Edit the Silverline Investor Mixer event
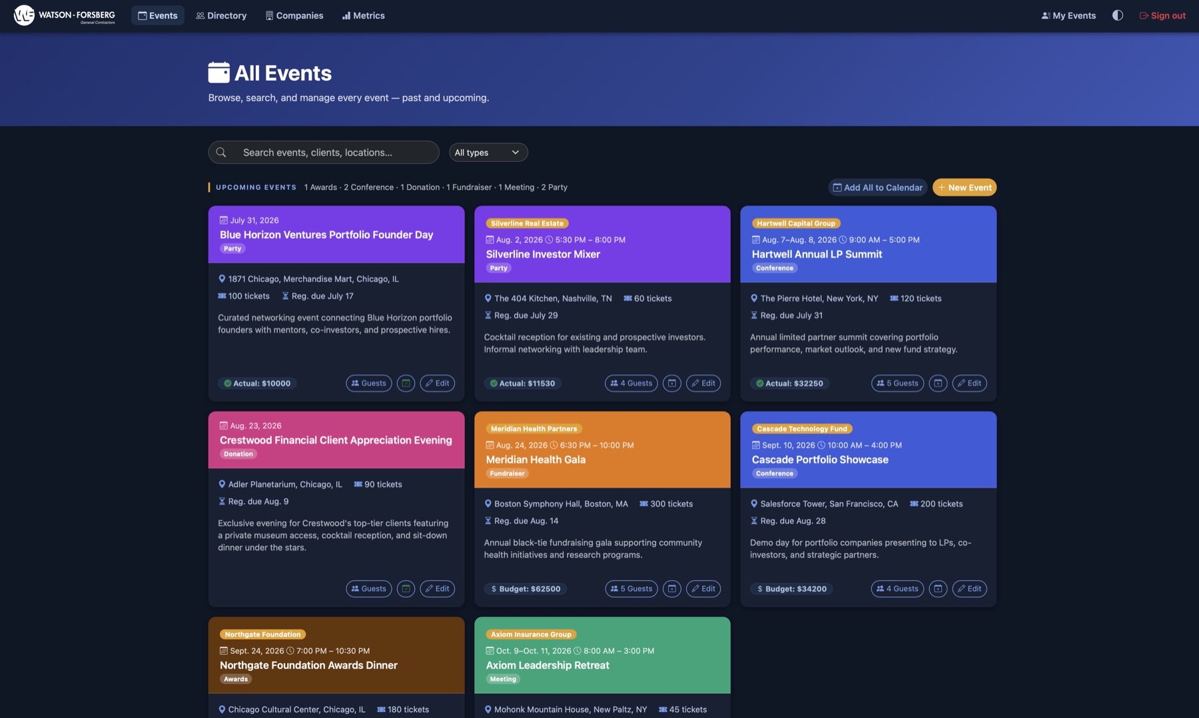1199x718 pixels. pyautogui.click(x=703, y=384)
